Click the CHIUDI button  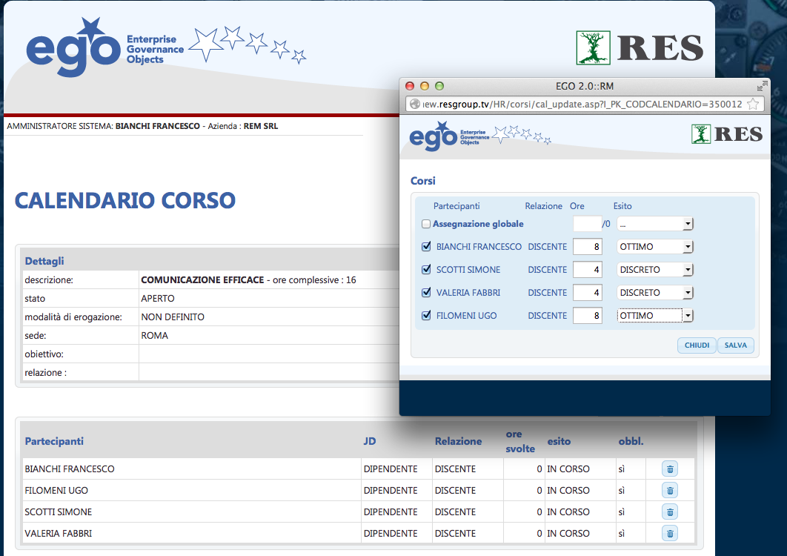[697, 345]
